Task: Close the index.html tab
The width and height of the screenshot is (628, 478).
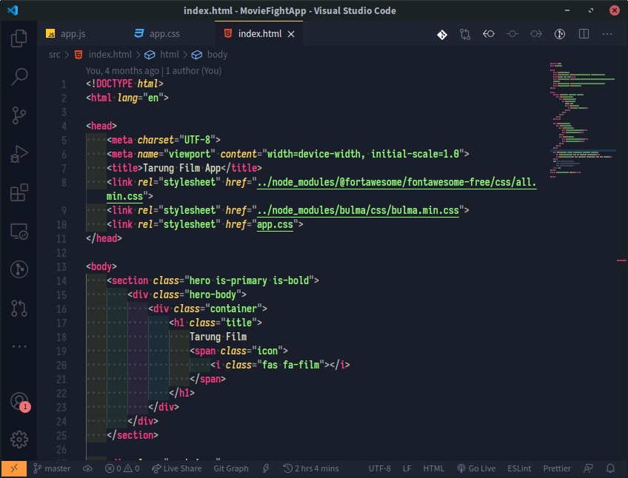Action: click(x=291, y=35)
